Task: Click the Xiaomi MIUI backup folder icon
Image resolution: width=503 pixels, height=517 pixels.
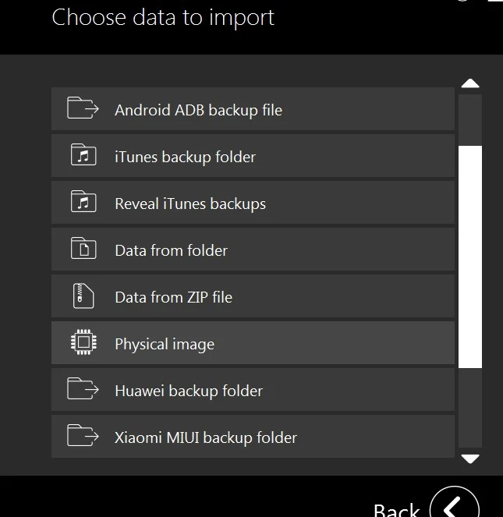Action: (83, 435)
